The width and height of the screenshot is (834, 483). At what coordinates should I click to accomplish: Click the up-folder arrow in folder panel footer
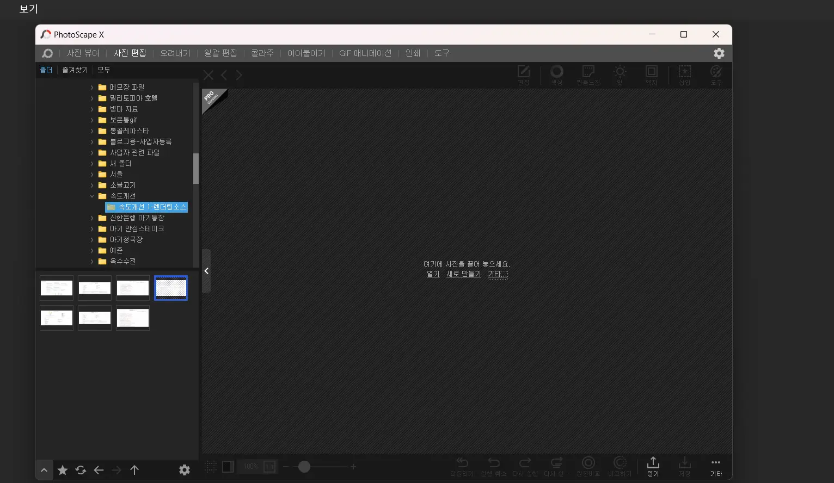point(134,470)
